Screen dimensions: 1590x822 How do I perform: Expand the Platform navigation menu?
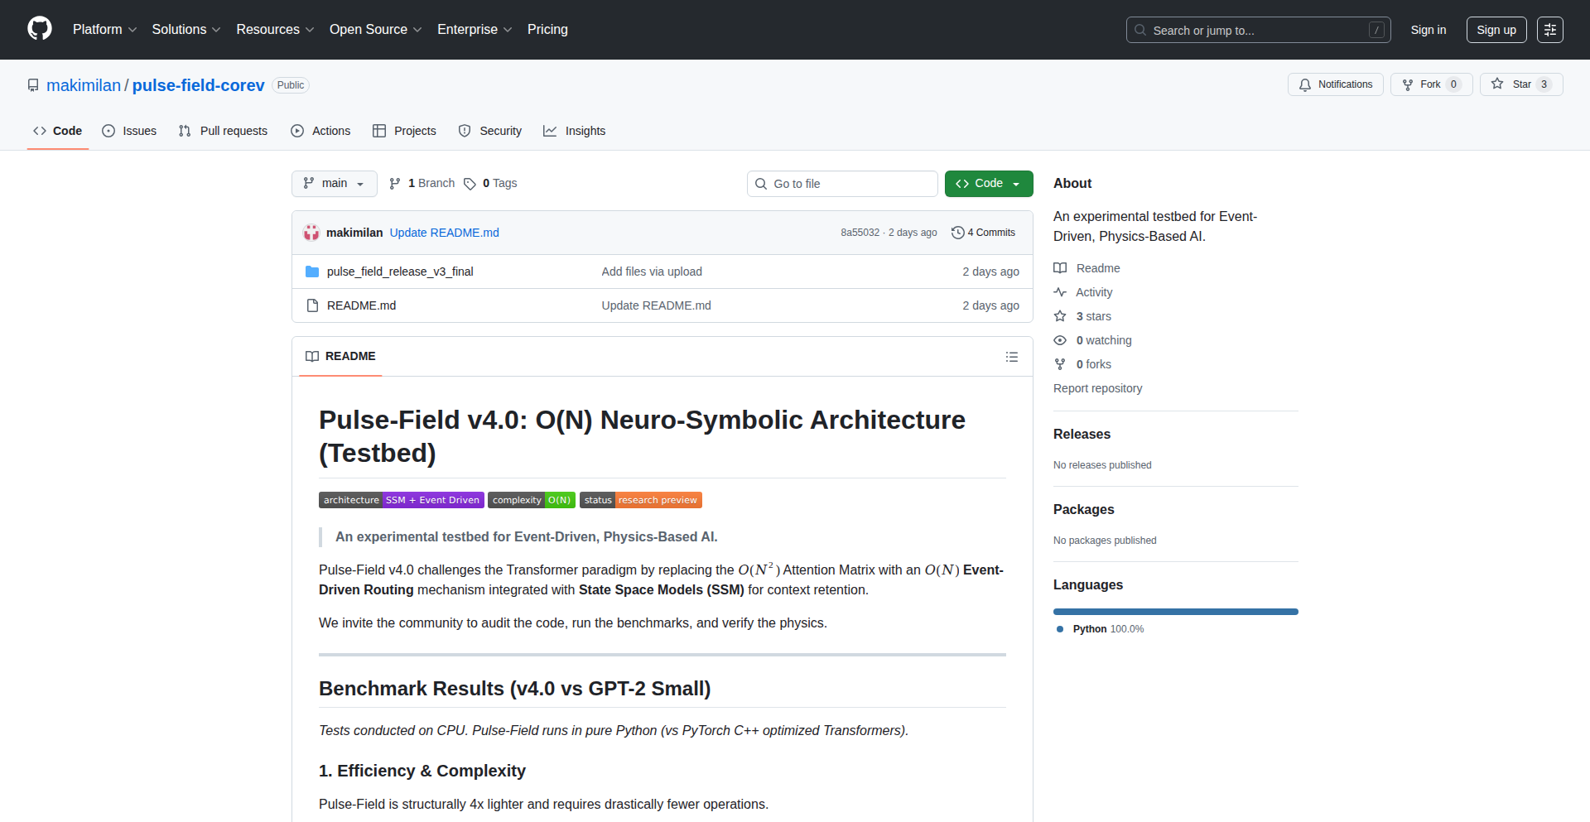click(x=104, y=30)
